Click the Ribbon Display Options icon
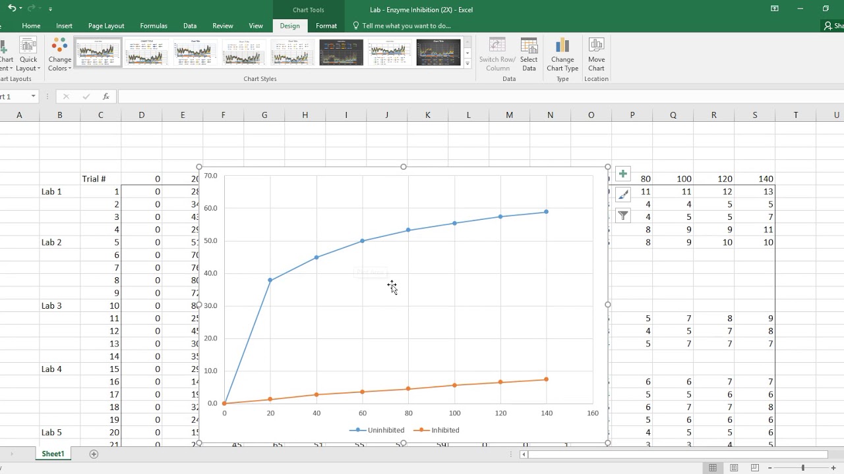Screen dimensions: 844x474 point(775,9)
